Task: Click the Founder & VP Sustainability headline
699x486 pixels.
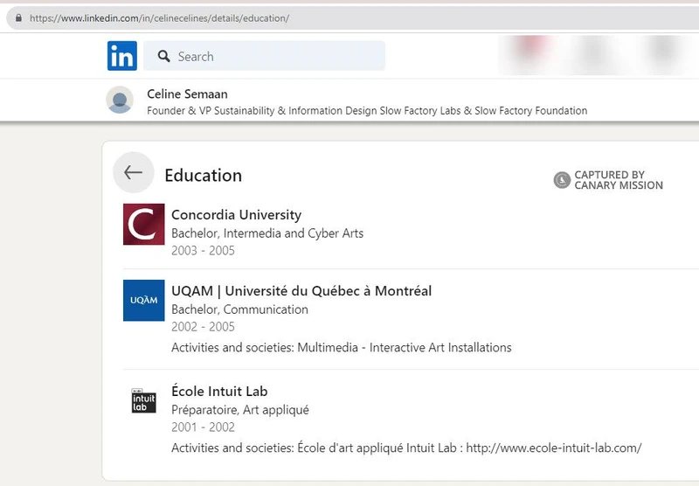Action: 367,111
